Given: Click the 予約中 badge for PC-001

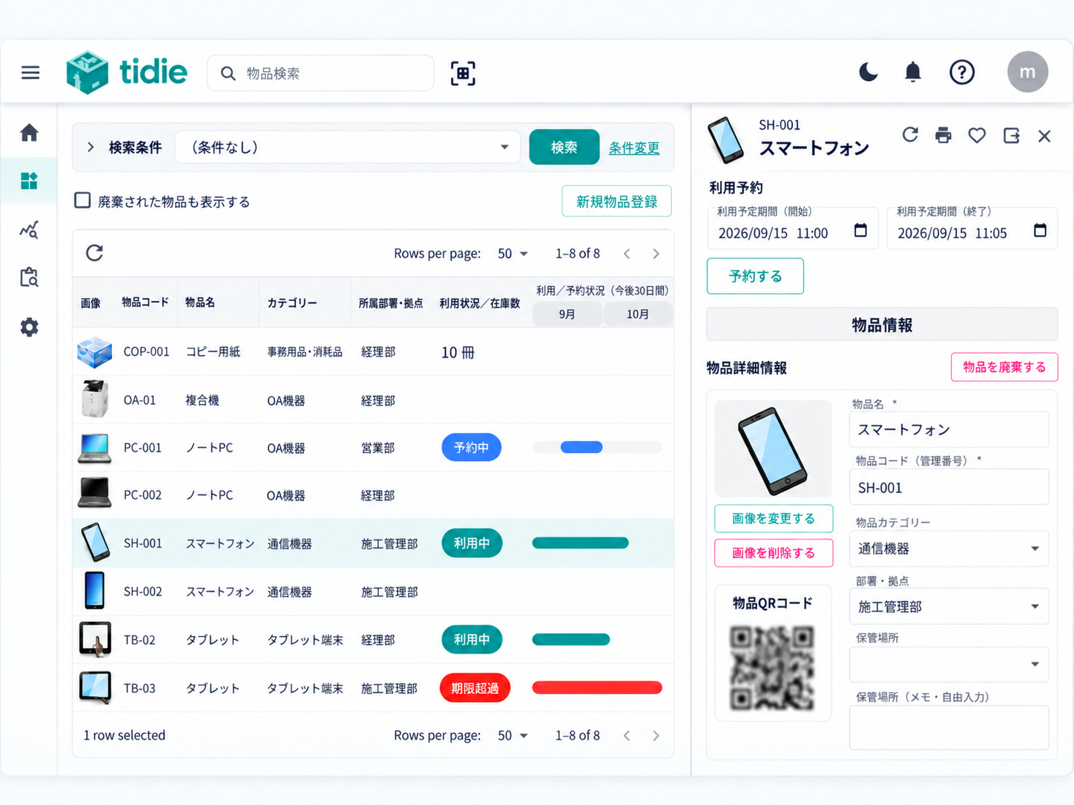Looking at the screenshot, I should pyautogui.click(x=471, y=447).
